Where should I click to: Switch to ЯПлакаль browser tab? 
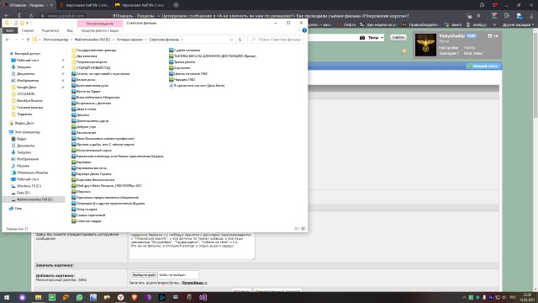(27, 5)
